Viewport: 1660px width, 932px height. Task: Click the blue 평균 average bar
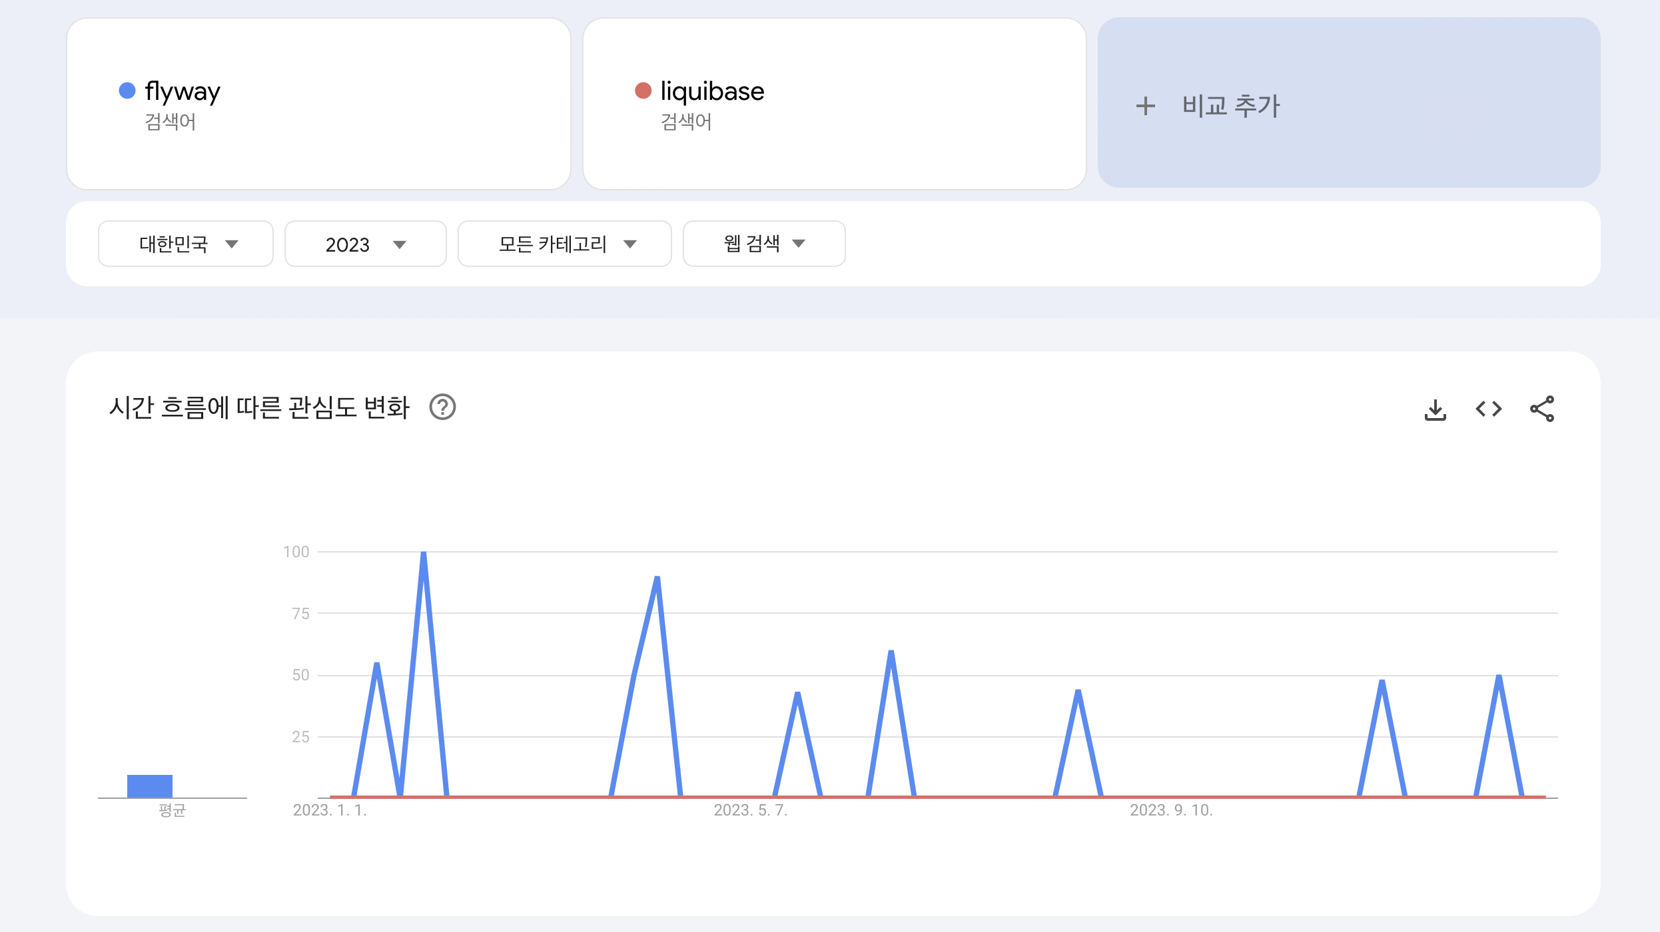pos(150,786)
